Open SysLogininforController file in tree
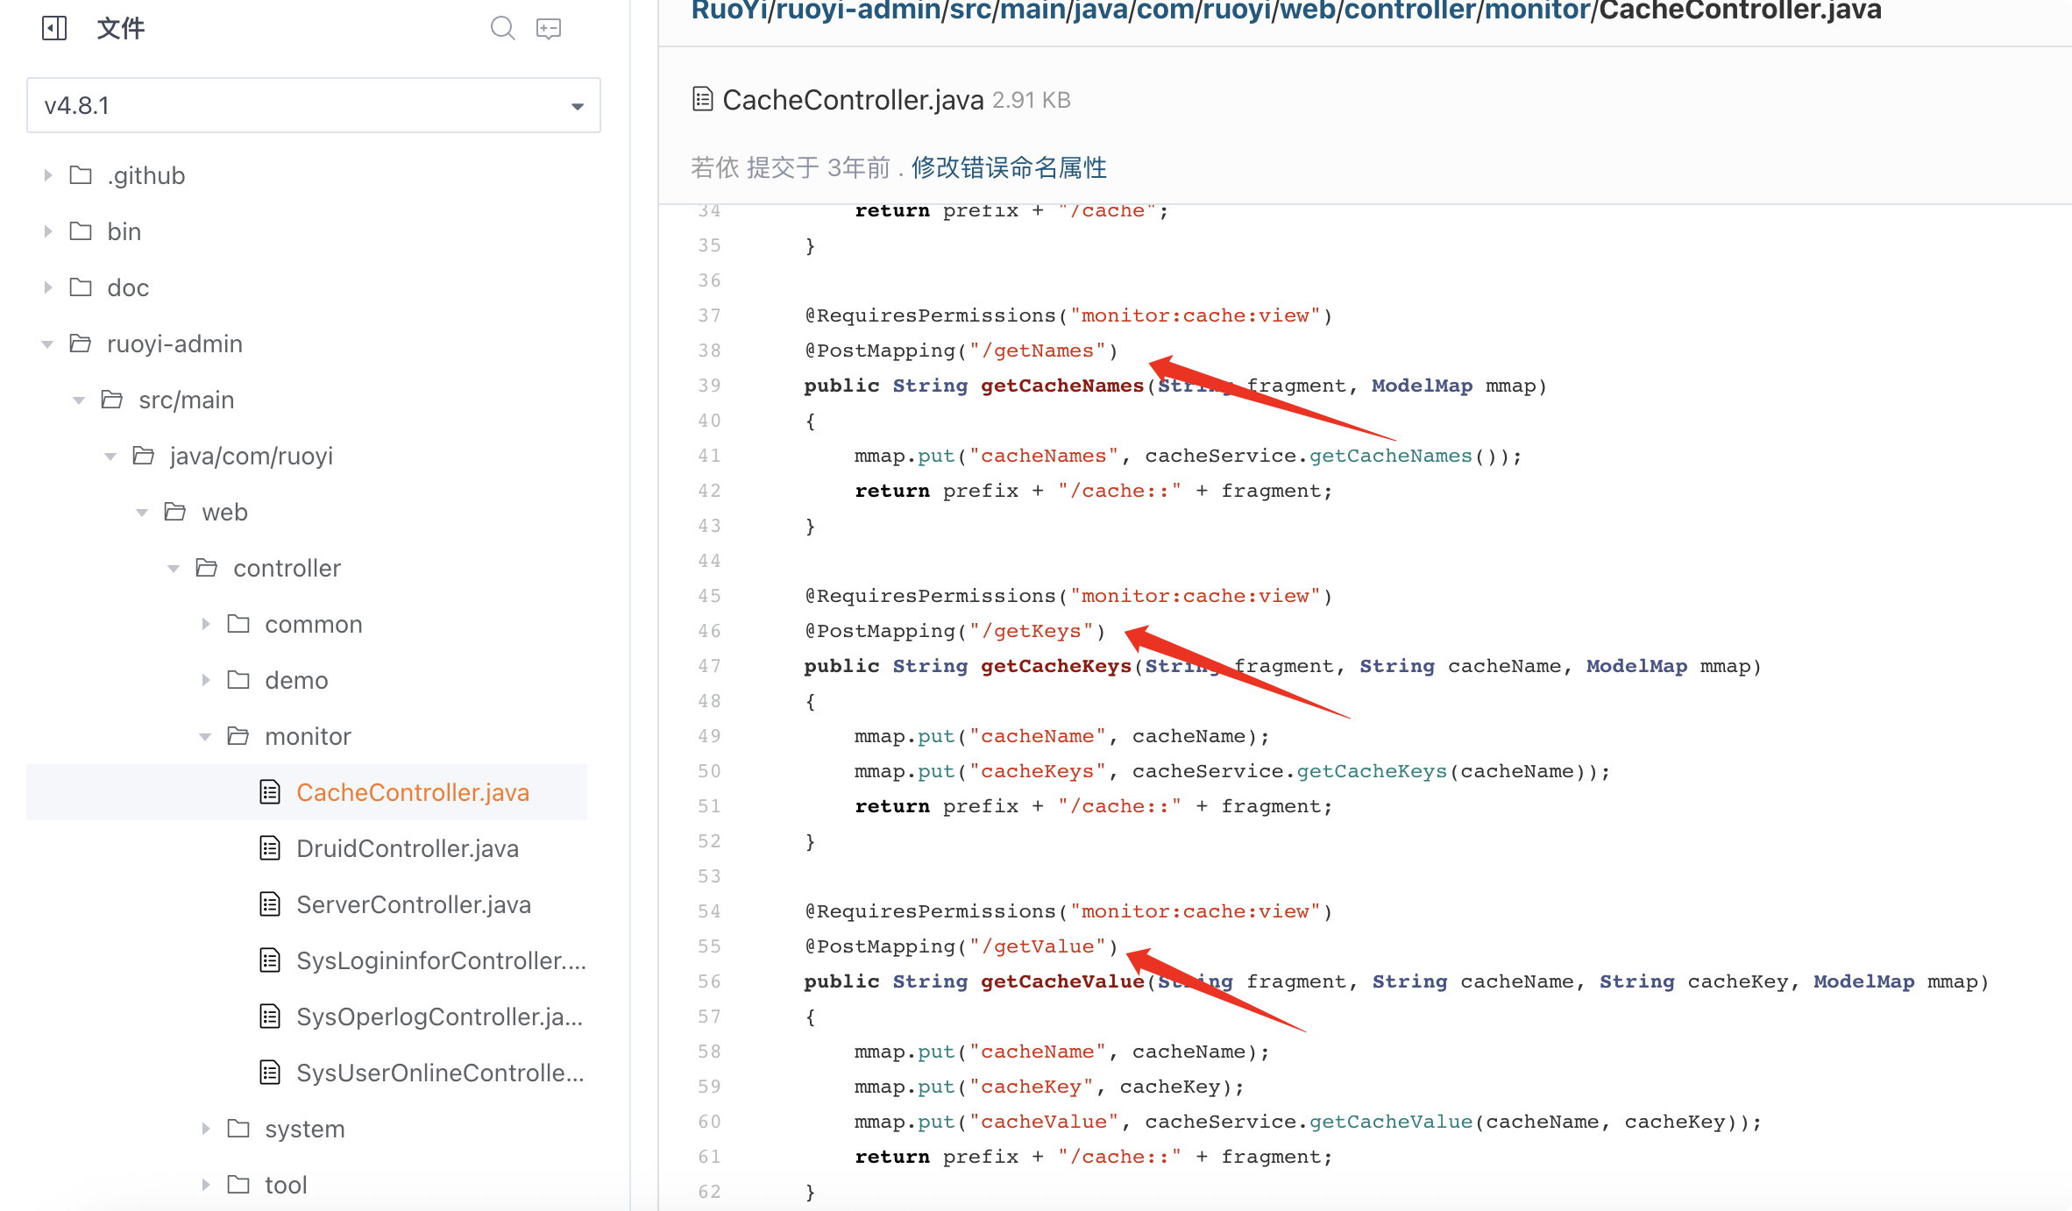Viewport: 2072px width, 1211px height. pos(440,960)
